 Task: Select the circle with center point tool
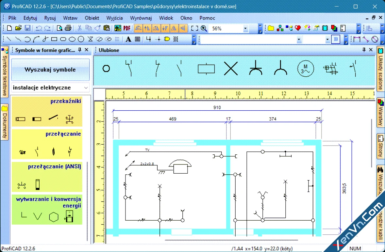point(81,39)
